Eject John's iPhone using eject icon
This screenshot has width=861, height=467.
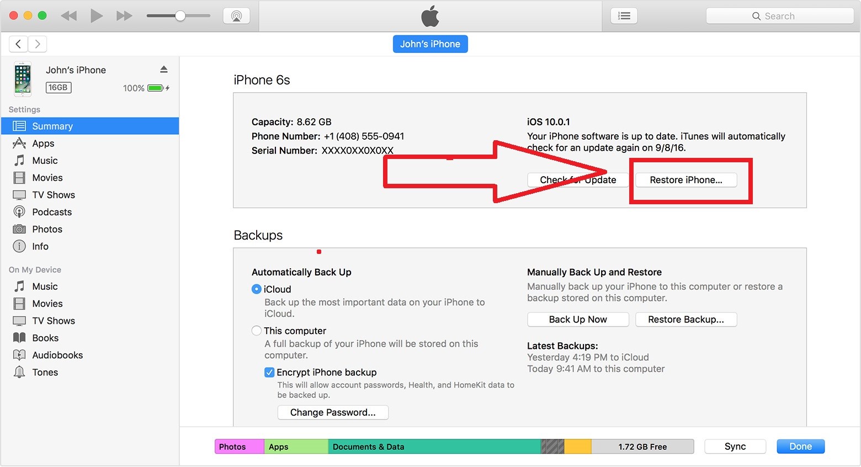(x=164, y=70)
